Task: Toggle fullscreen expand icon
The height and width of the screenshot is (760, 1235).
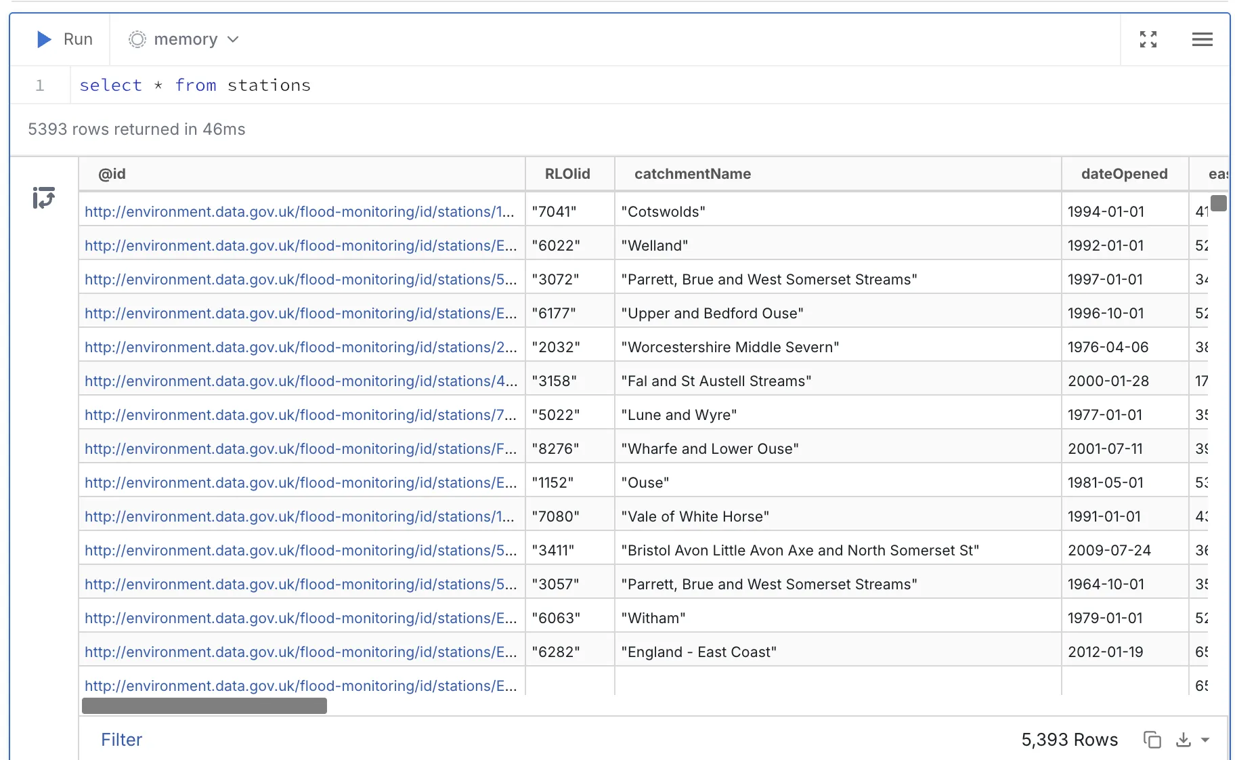Action: click(1148, 39)
